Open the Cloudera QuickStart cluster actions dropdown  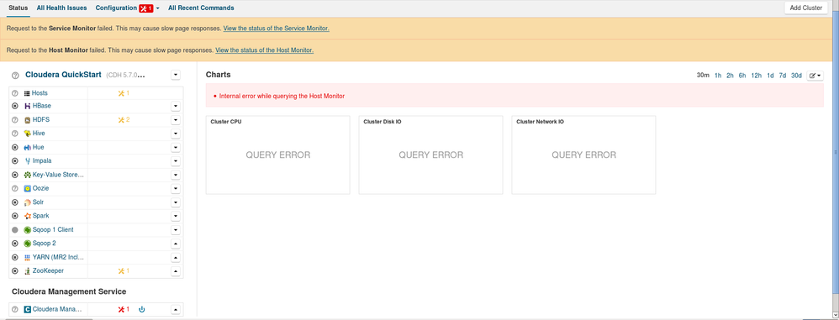tap(176, 76)
